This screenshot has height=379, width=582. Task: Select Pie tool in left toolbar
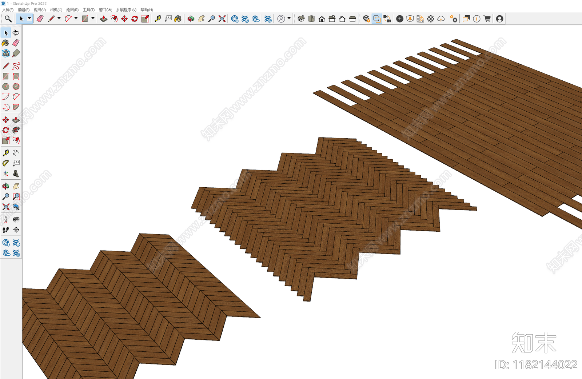[16, 107]
